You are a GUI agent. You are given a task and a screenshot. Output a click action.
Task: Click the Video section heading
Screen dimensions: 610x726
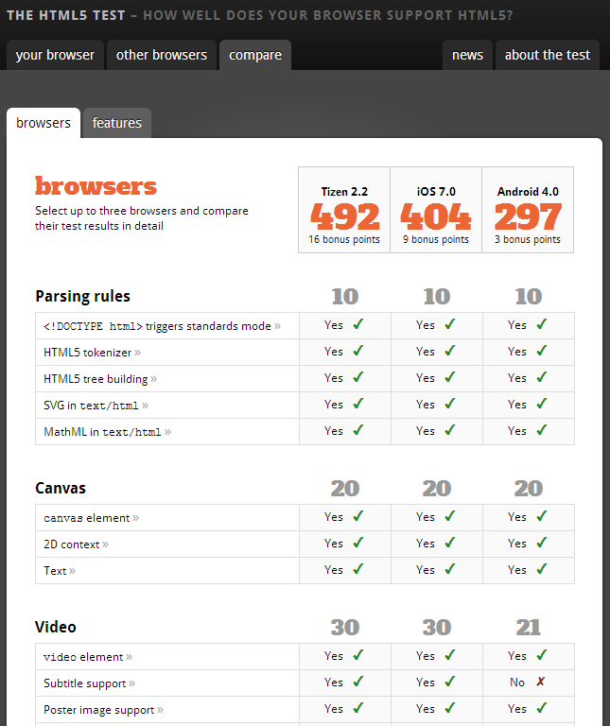tap(56, 627)
